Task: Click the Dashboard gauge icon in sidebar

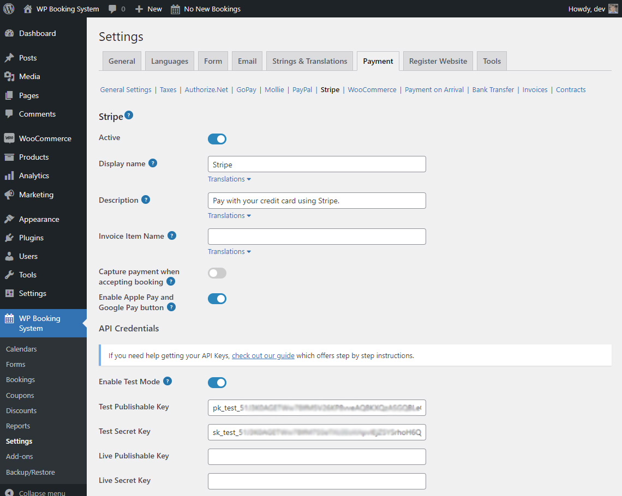Action: (9, 34)
